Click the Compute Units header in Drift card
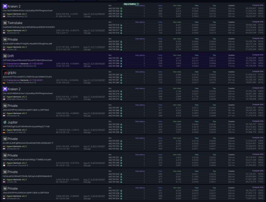Viewport: 266px width, 202px height. tap(258, 55)
